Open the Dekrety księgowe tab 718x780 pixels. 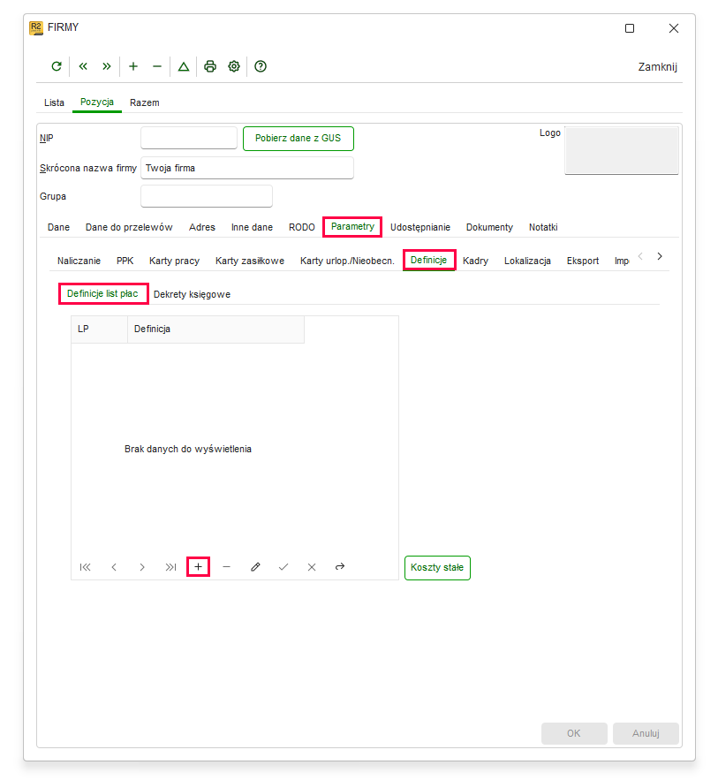coord(192,294)
